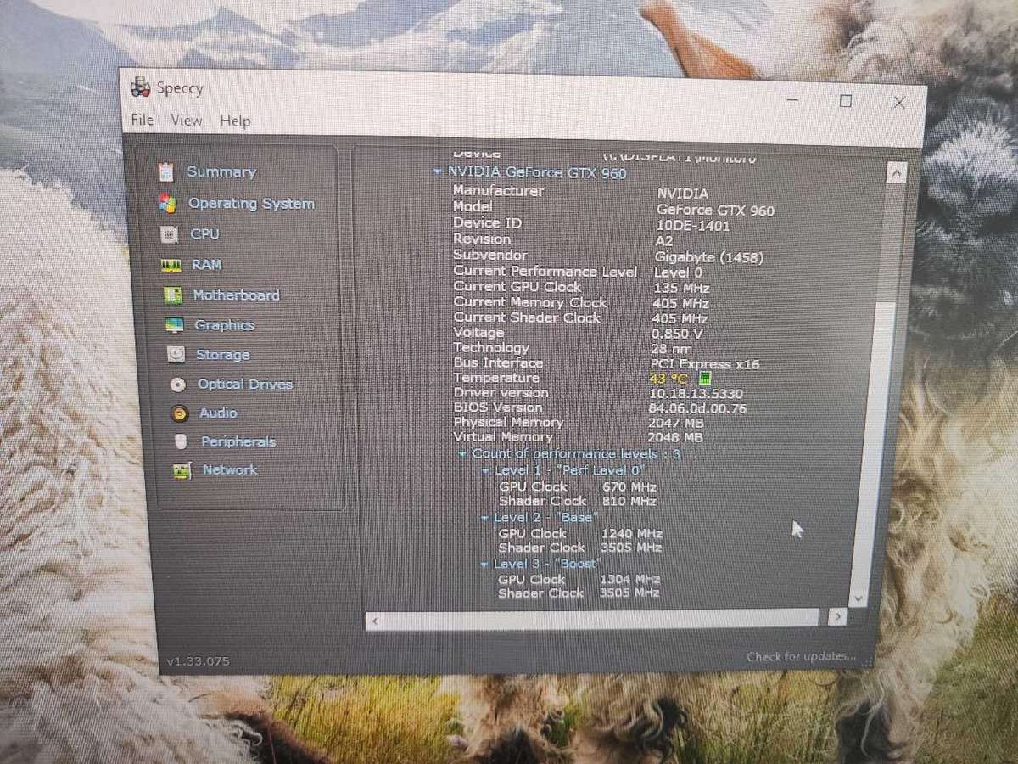The width and height of the screenshot is (1018, 764).
Task: Collapse Level 3 Boost performance entry
Action: point(484,565)
